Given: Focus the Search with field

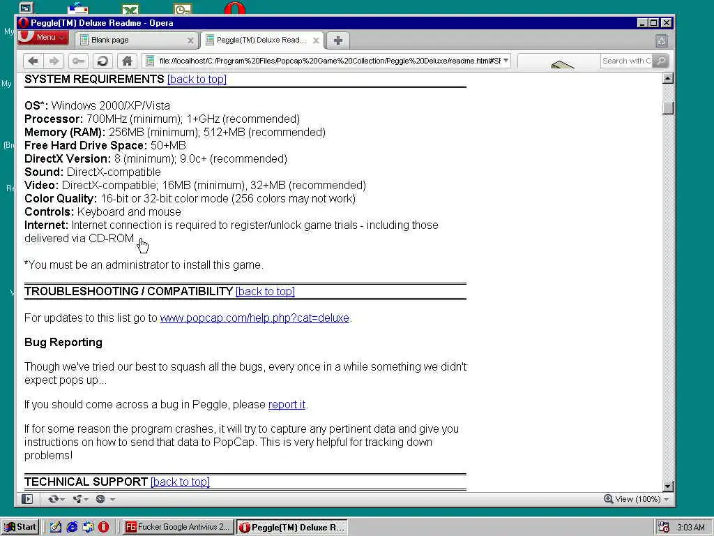Looking at the screenshot, I should pos(626,61).
